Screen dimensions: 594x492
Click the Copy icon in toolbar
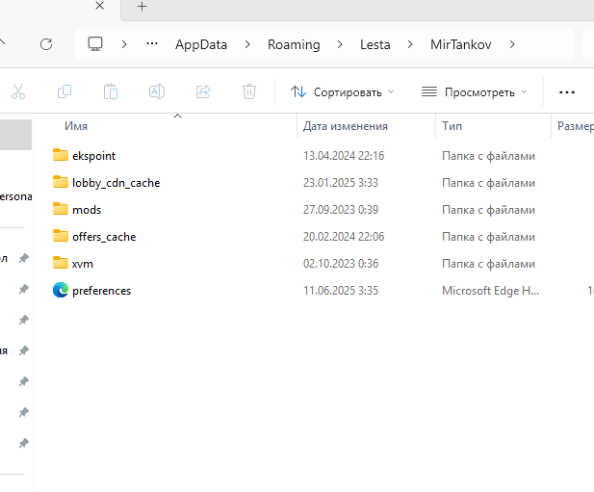coord(65,92)
